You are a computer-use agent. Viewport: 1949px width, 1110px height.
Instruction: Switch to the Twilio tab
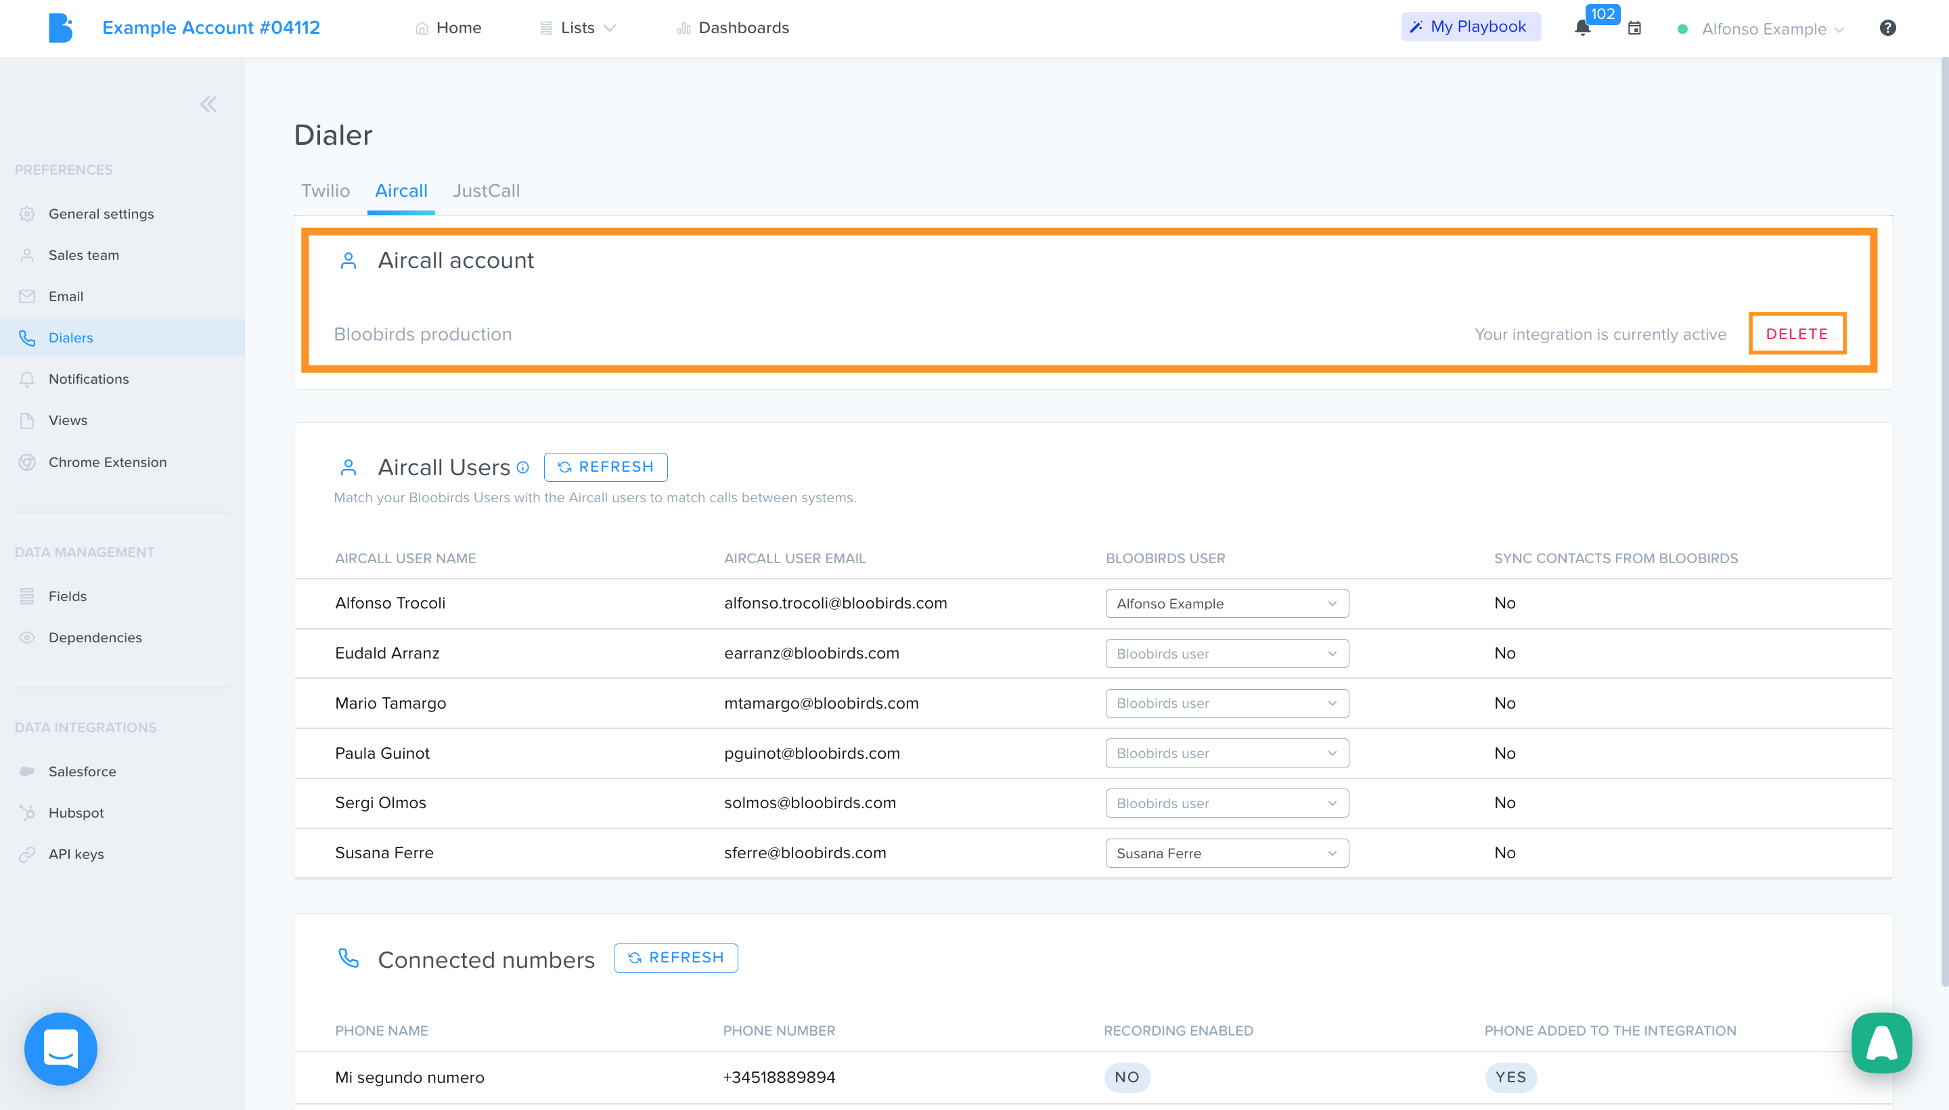[326, 191]
